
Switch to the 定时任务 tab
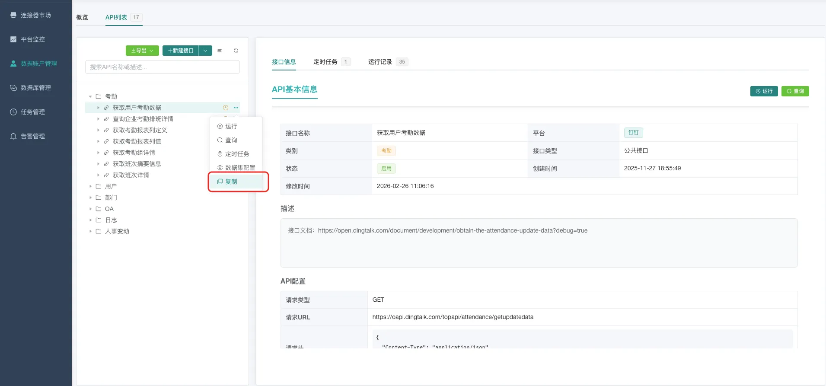coord(325,62)
